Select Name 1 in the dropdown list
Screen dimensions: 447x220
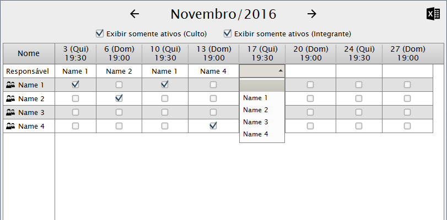click(255, 98)
